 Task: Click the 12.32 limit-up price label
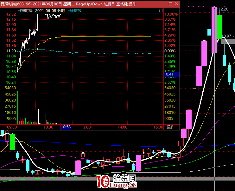click(x=11, y=14)
